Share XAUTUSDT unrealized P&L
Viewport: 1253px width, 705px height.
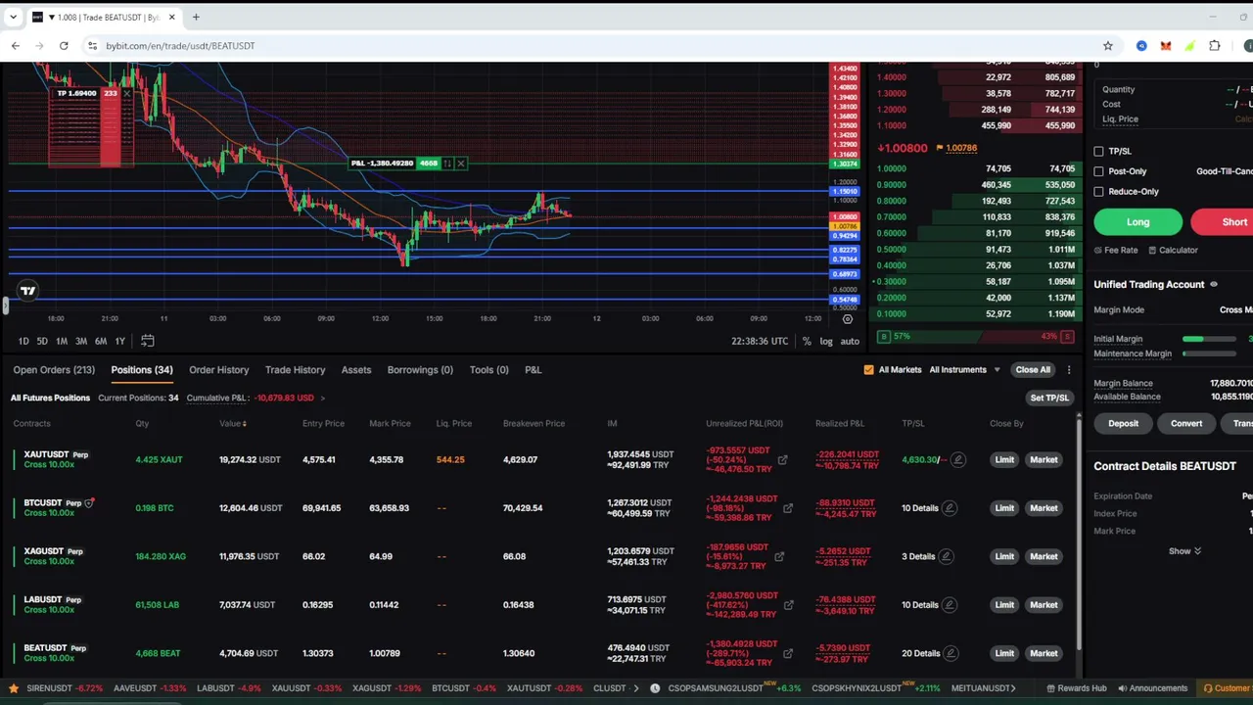(782, 459)
